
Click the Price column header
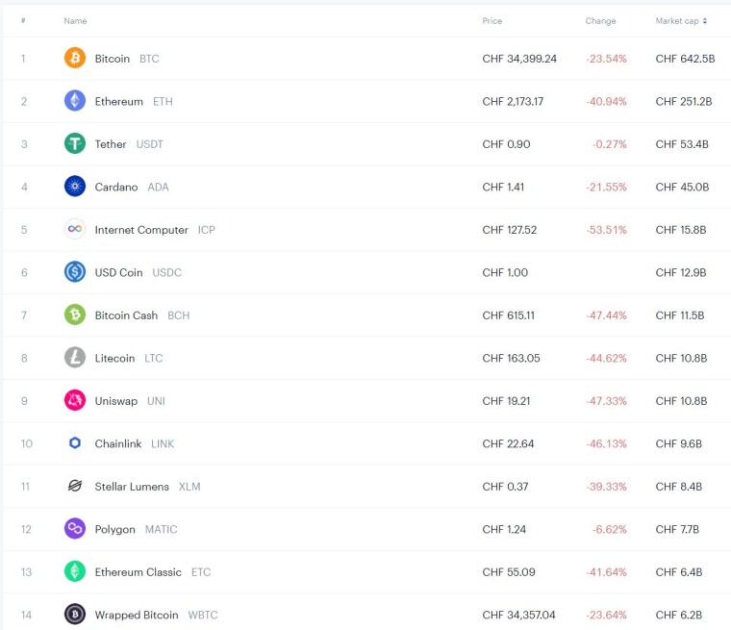(x=492, y=21)
